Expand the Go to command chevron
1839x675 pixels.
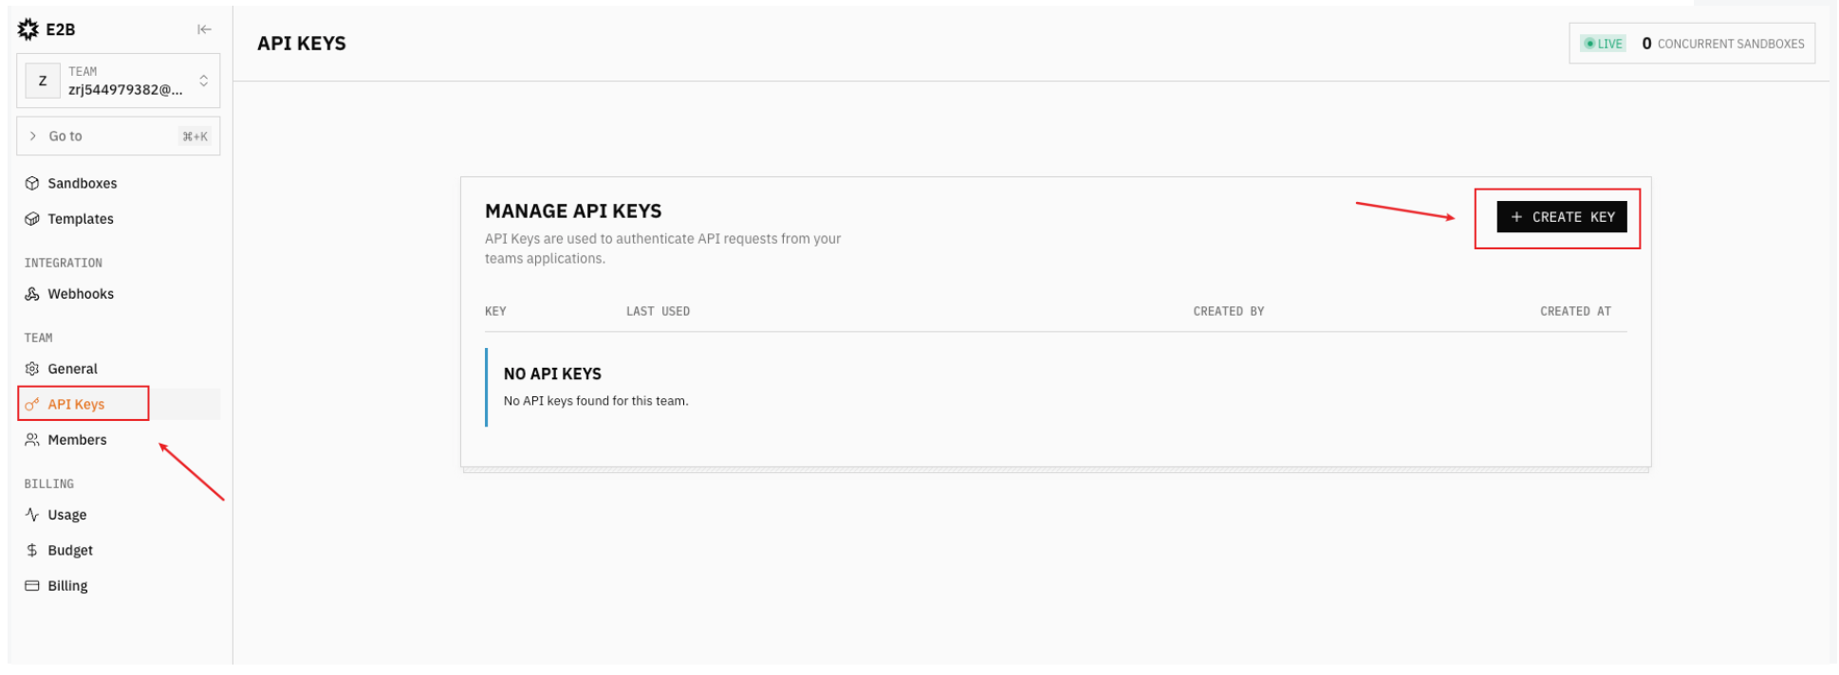click(33, 137)
